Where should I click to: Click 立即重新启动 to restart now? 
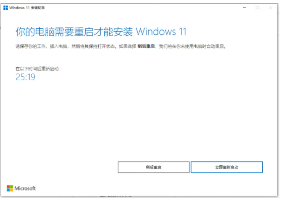[227, 167]
